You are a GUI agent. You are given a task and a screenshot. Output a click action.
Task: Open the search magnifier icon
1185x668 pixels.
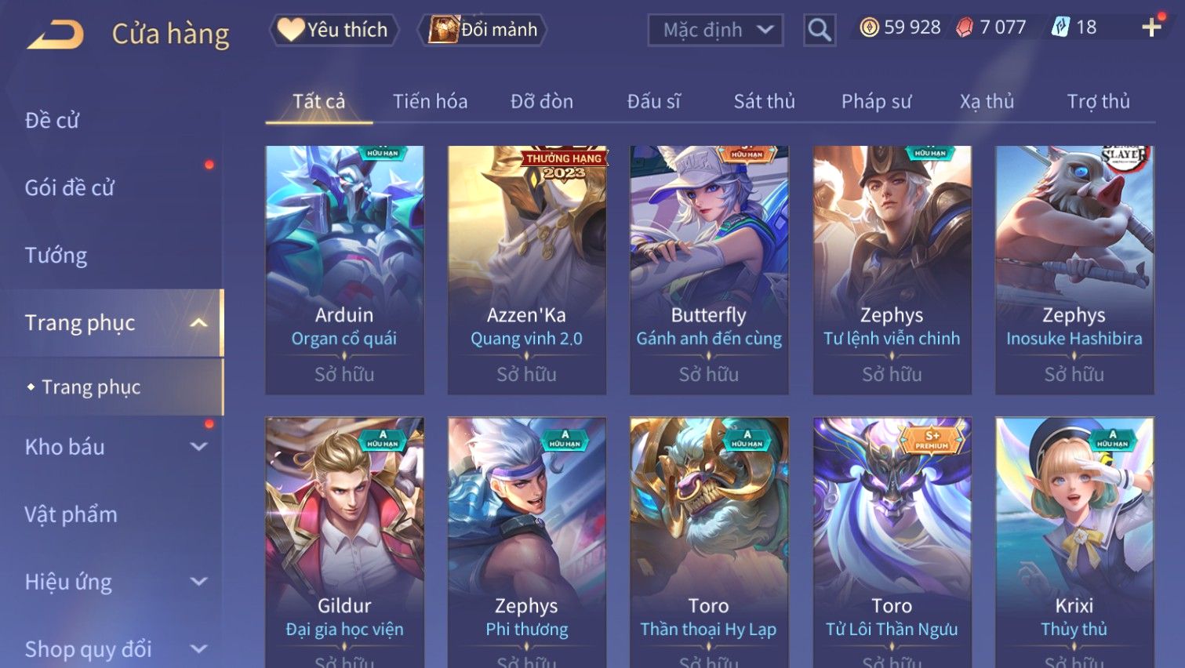tap(820, 31)
